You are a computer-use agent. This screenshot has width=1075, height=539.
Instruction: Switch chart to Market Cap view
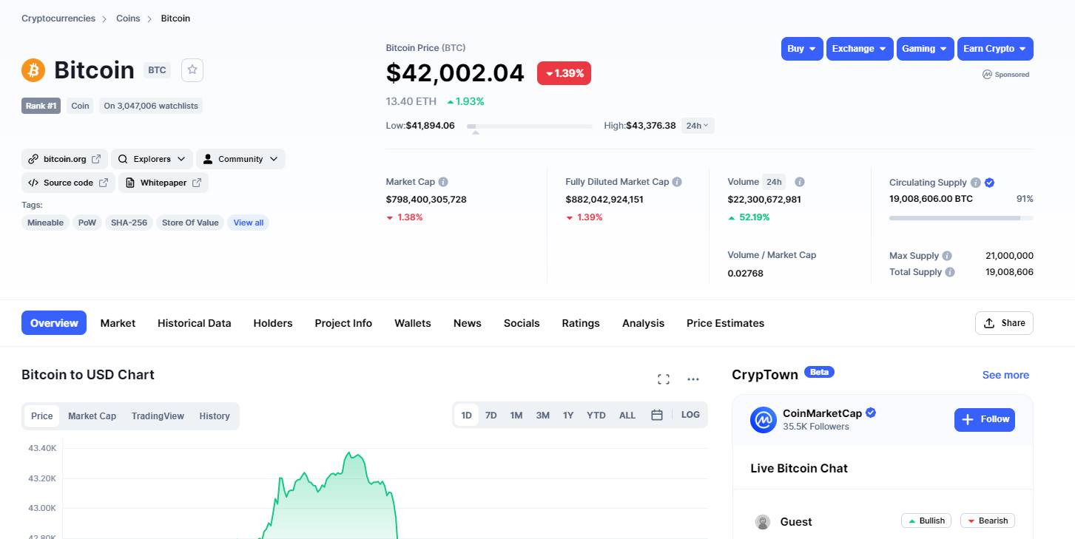click(x=92, y=416)
